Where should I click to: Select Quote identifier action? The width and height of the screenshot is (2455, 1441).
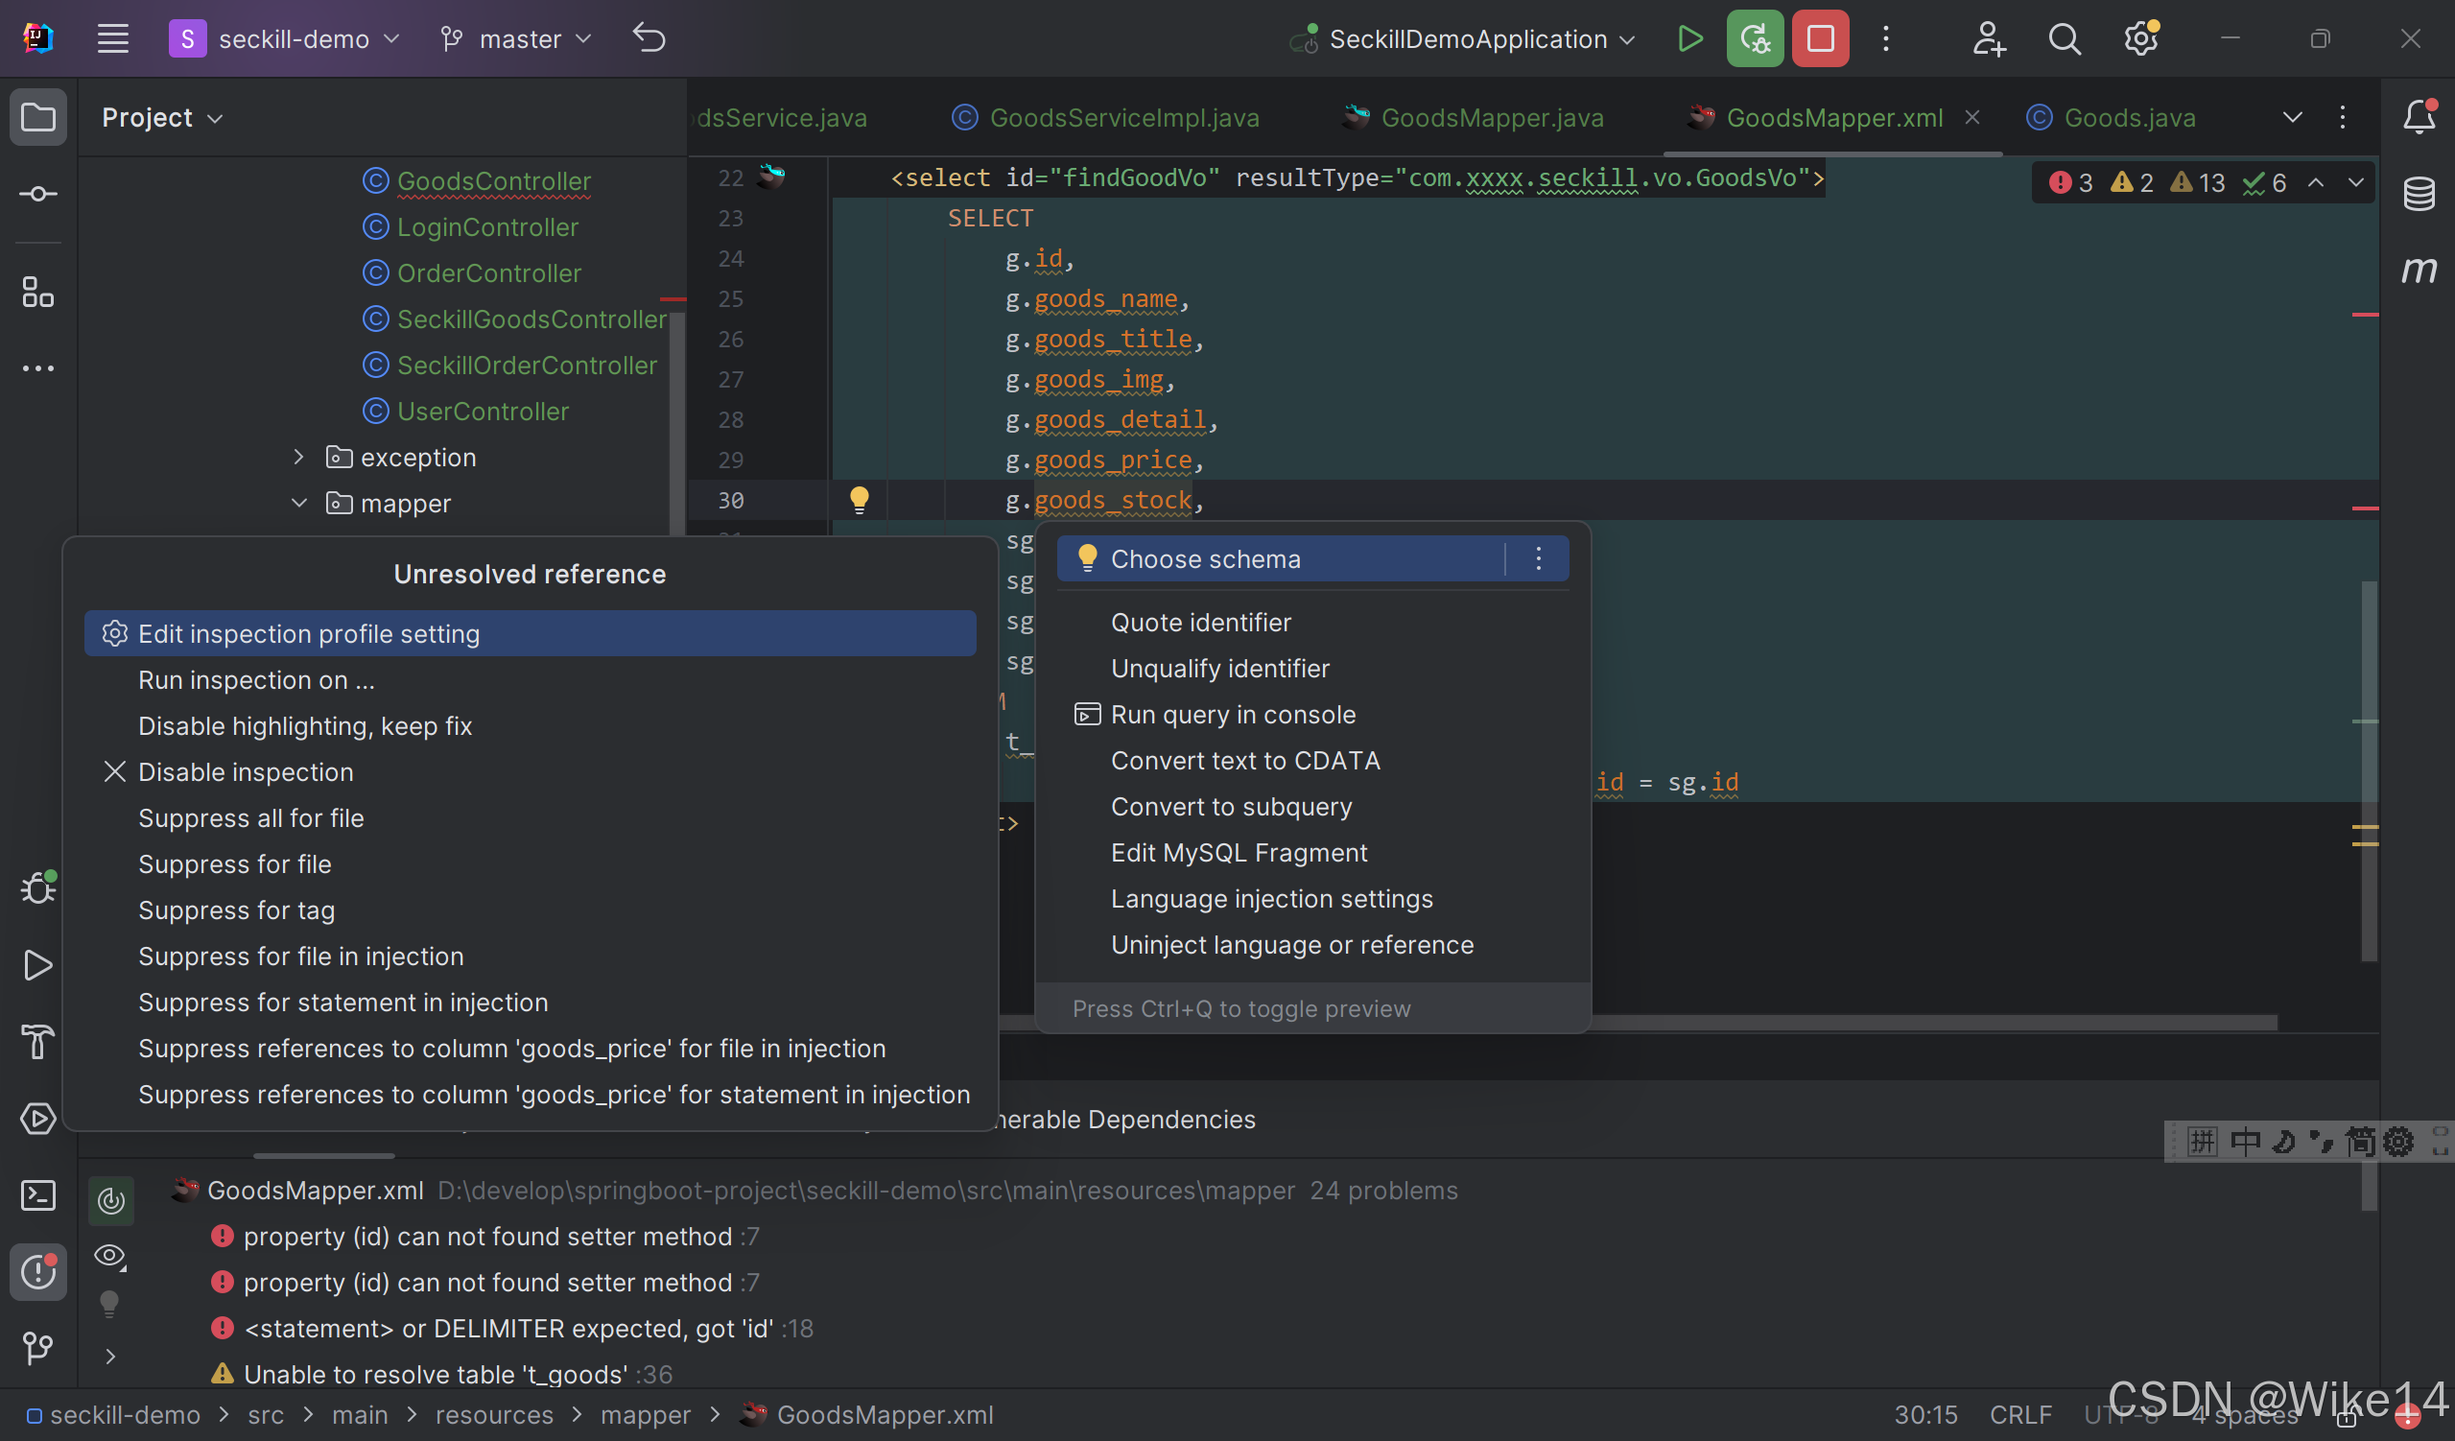(x=1312, y=622)
